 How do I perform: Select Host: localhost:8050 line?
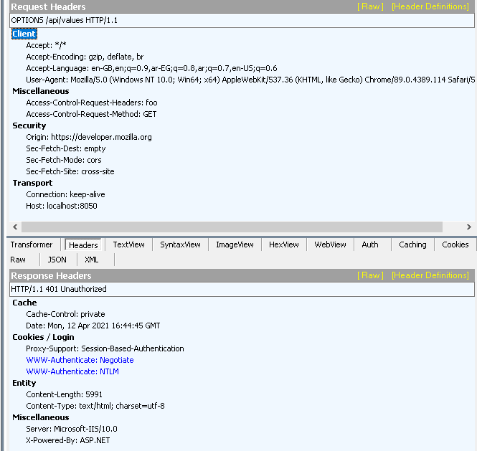point(62,206)
